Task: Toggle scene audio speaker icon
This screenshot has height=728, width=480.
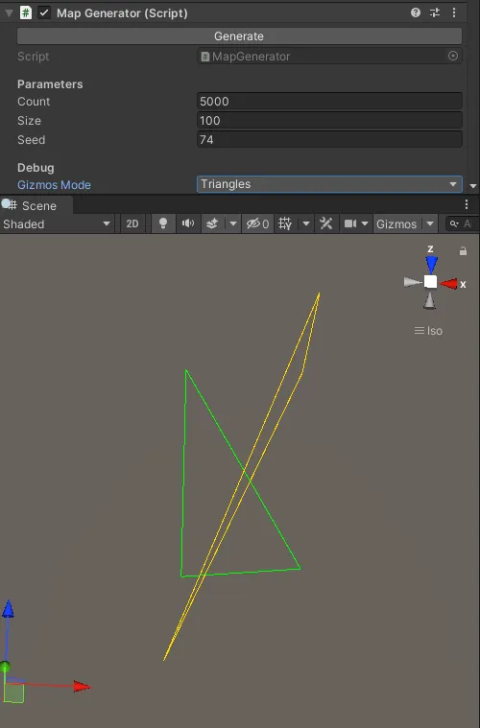Action: click(x=188, y=223)
